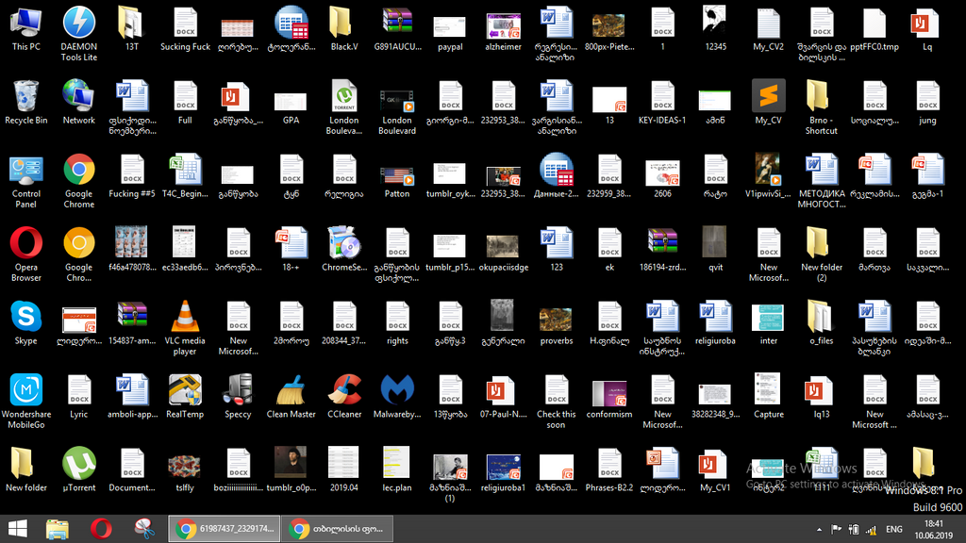Open File Explorer from taskbar
Screen dimensions: 966x543
click(x=58, y=529)
